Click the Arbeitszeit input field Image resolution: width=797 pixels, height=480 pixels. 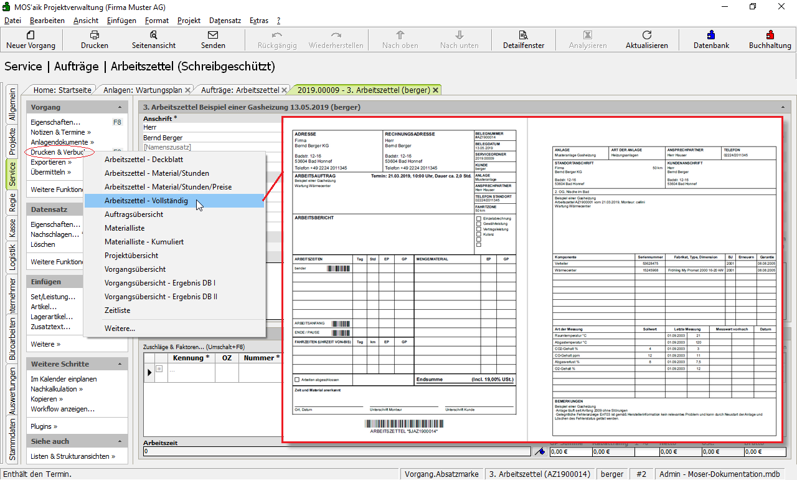336,451
